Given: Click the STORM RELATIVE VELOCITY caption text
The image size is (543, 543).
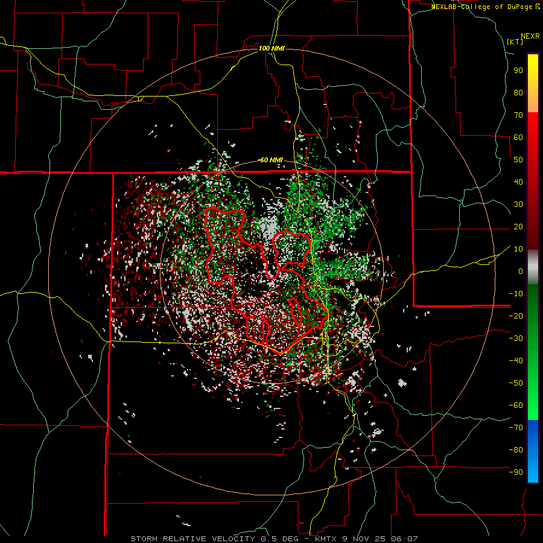Looking at the screenshot, I should 193,539.
